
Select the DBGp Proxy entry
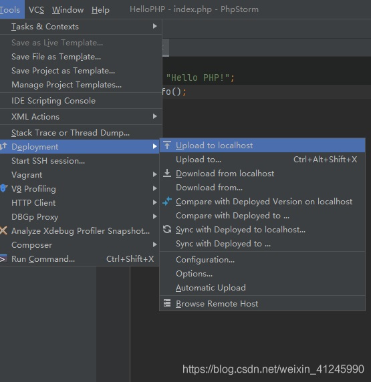click(80, 216)
